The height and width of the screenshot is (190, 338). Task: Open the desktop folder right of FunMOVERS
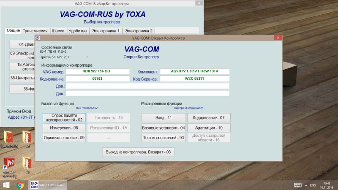click(x=27, y=139)
